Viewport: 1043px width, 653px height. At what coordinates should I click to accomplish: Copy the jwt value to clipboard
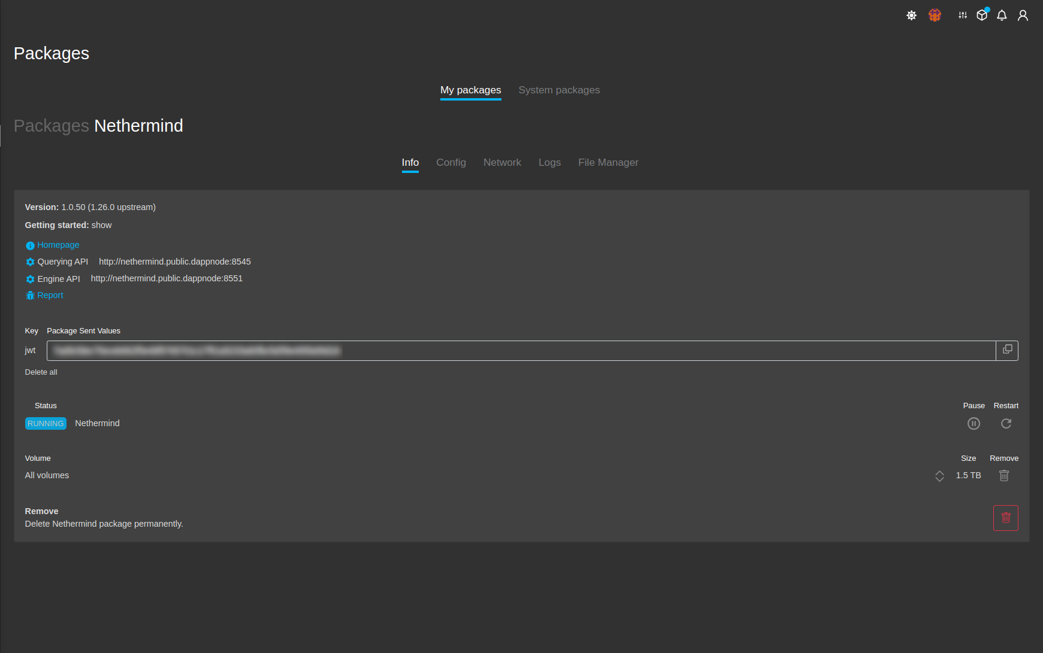click(x=1007, y=350)
